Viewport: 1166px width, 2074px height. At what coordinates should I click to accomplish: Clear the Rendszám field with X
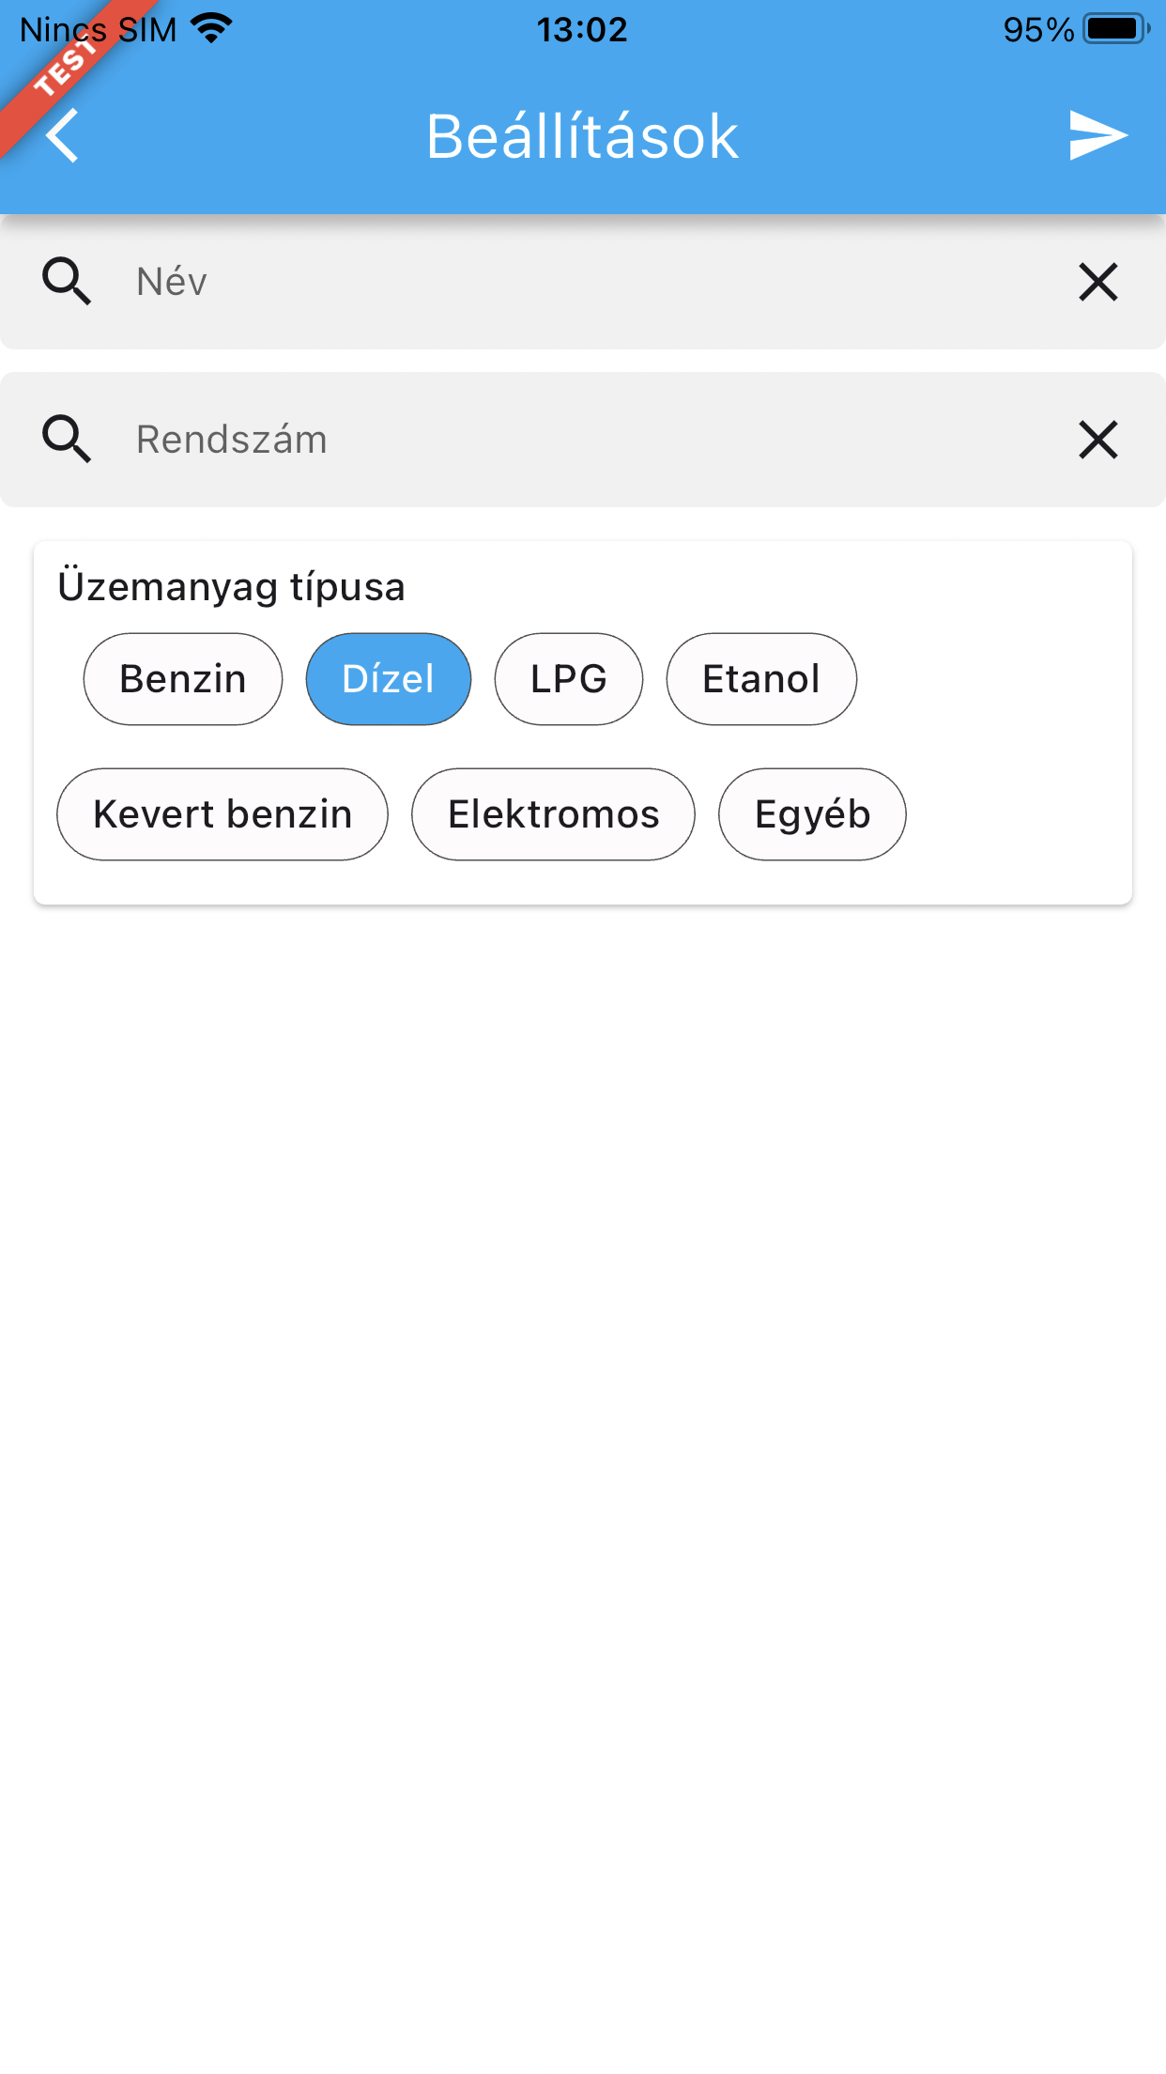[x=1097, y=440]
